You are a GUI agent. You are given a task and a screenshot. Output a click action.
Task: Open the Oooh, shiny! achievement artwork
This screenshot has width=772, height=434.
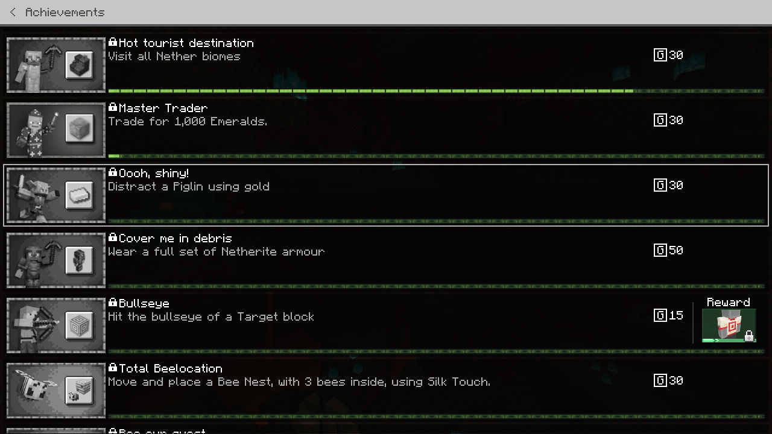[x=56, y=195]
